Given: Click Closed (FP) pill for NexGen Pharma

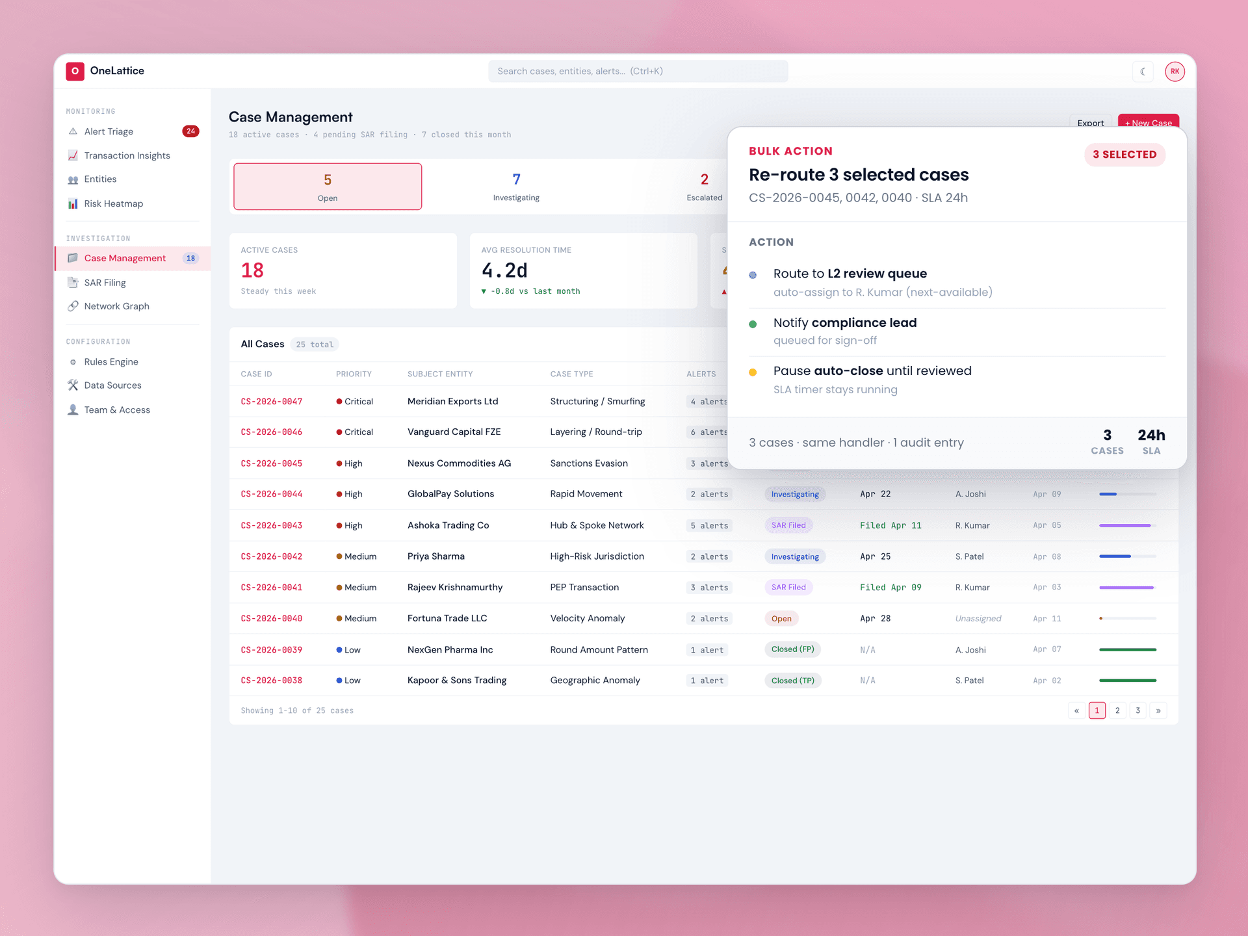Looking at the screenshot, I should point(792,649).
